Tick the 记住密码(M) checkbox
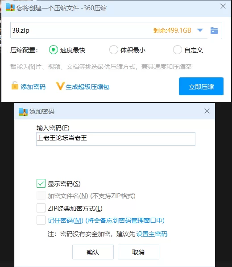This screenshot has width=232, height=267. coord(41,220)
